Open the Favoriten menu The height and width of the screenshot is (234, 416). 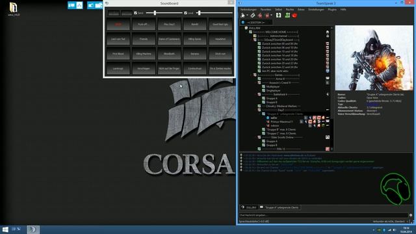[266, 9]
